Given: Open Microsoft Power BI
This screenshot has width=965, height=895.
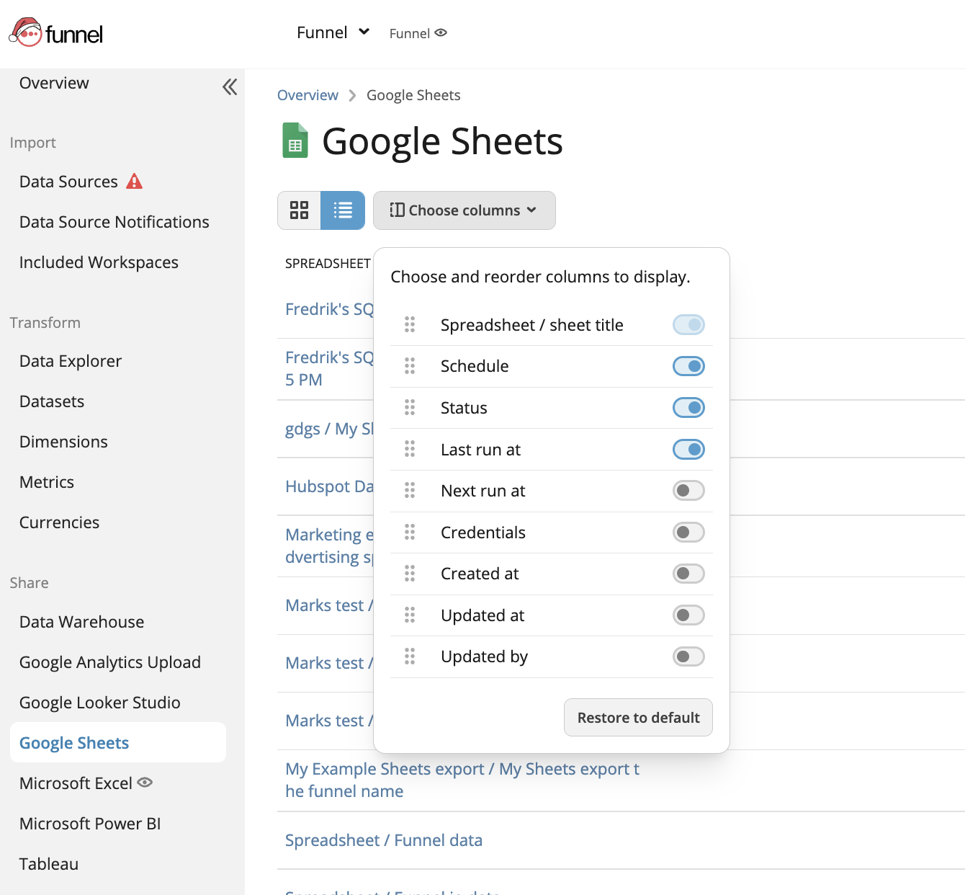Looking at the screenshot, I should pyautogui.click(x=90, y=824).
